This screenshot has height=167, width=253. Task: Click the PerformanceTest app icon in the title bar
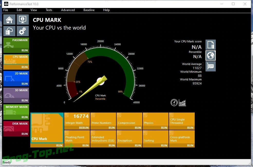point(6,4)
